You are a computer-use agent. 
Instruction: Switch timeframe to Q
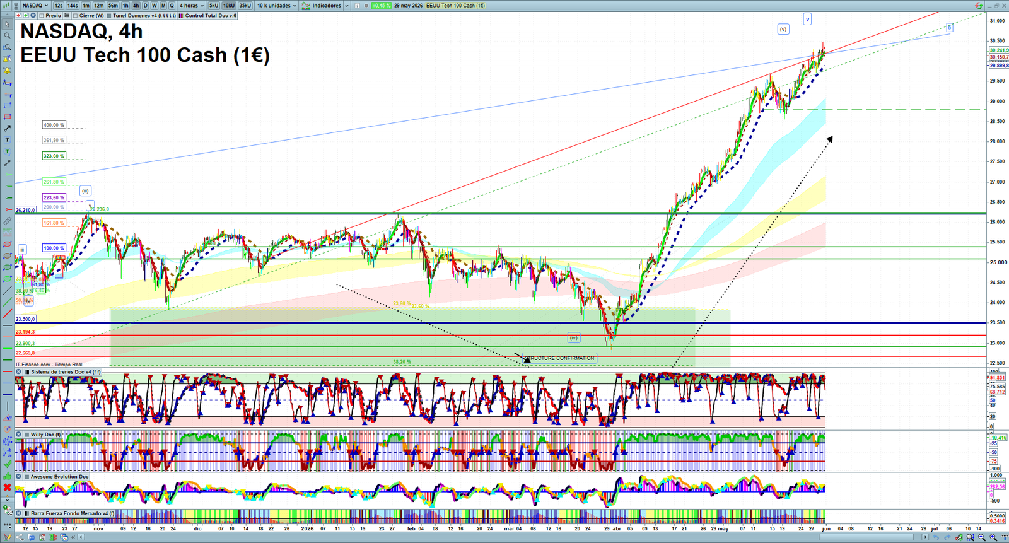172,5
